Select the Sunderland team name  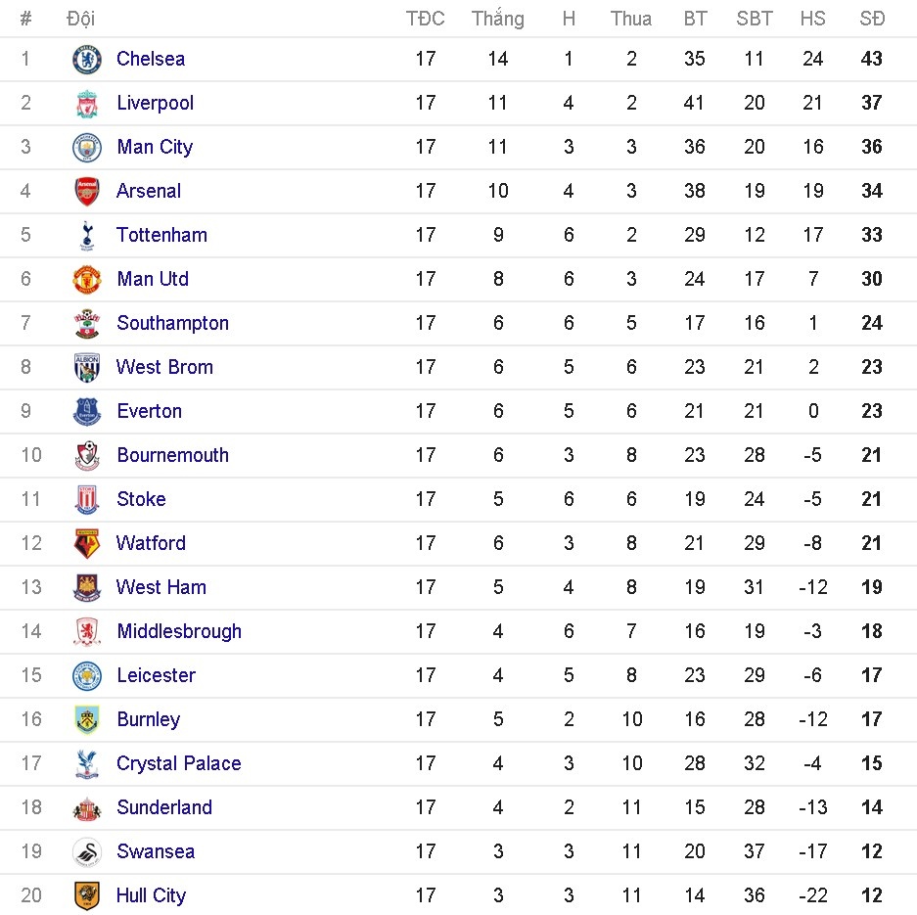tap(163, 807)
